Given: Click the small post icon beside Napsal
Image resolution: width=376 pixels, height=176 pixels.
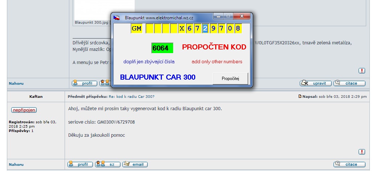Looking at the screenshot, I should click(300, 96).
